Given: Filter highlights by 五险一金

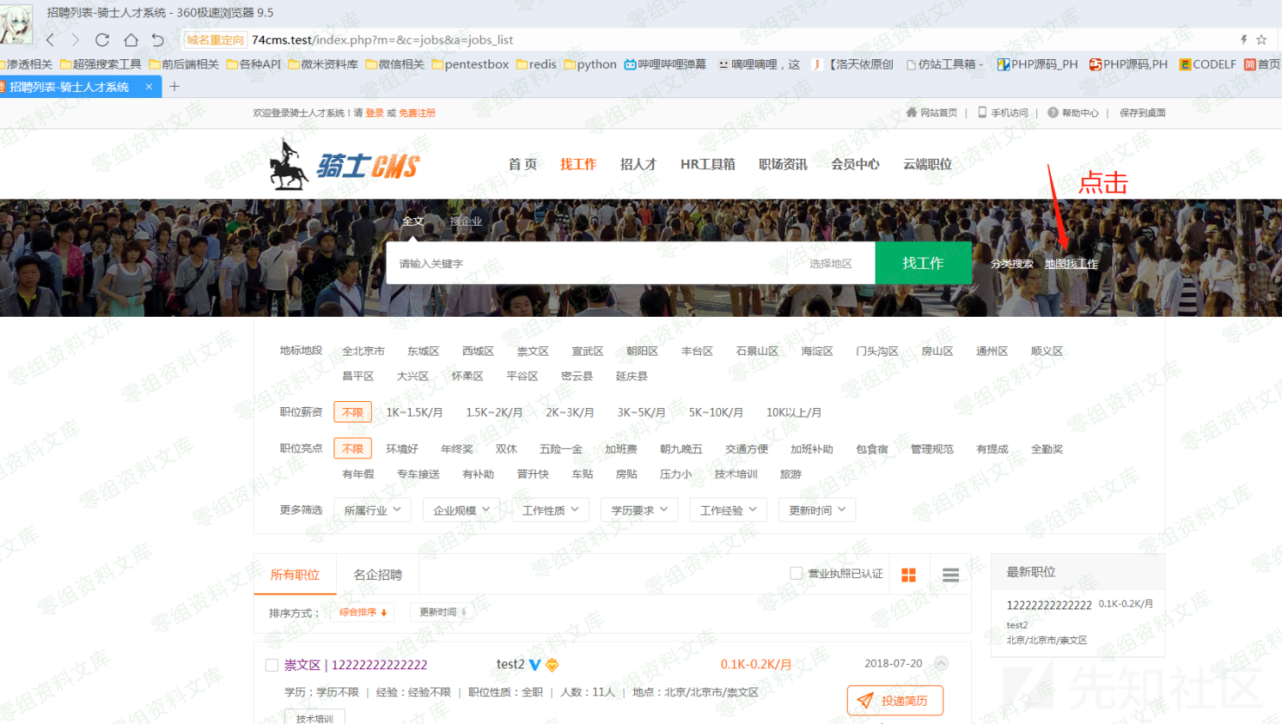Looking at the screenshot, I should pyautogui.click(x=560, y=448).
